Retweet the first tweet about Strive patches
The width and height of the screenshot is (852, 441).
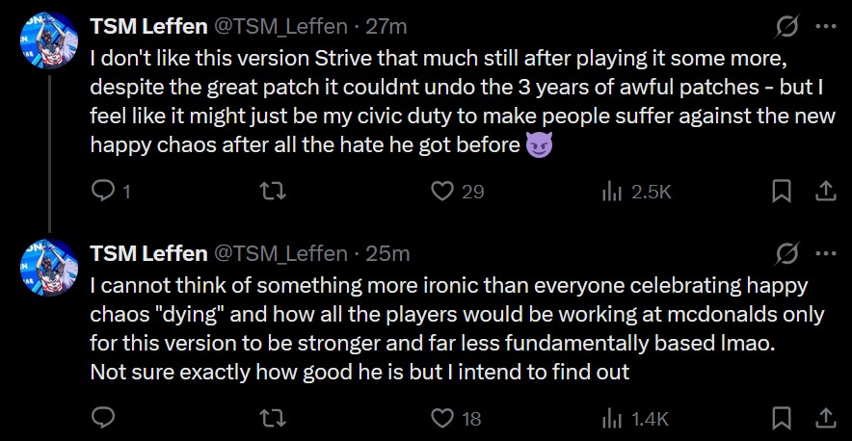[x=274, y=192]
